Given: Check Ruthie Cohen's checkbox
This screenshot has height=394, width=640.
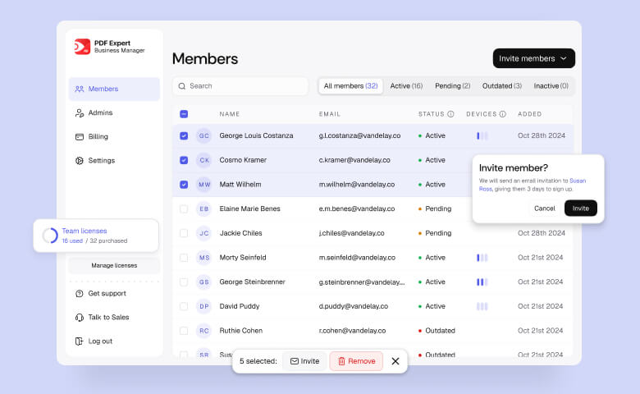Looking at the screenshot, I should [184, 331].
